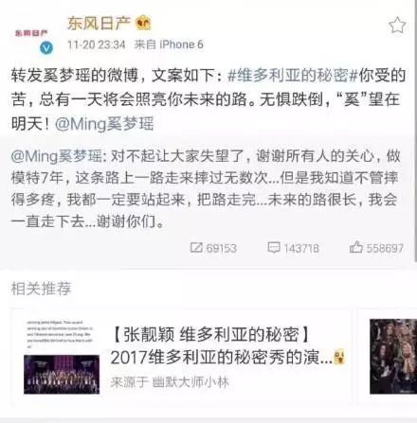Tap 来自 iPhone 6 source label
Viewport: 417px width, 423px height.
coord(169,44)
